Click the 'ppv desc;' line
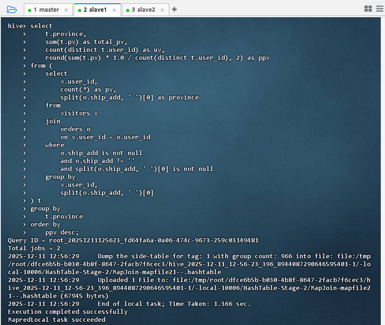The height and width of the screenshot is (325, 385). coord(62,233)
